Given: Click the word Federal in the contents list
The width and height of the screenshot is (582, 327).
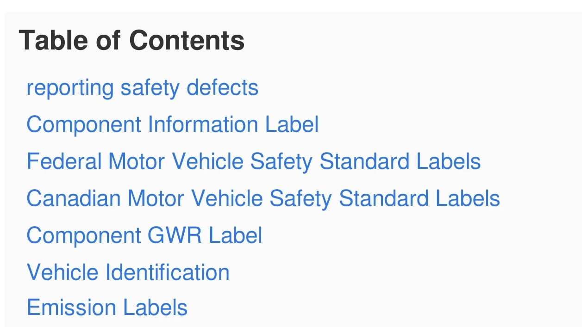Looking at the screenshot, I should coord(64,161).
